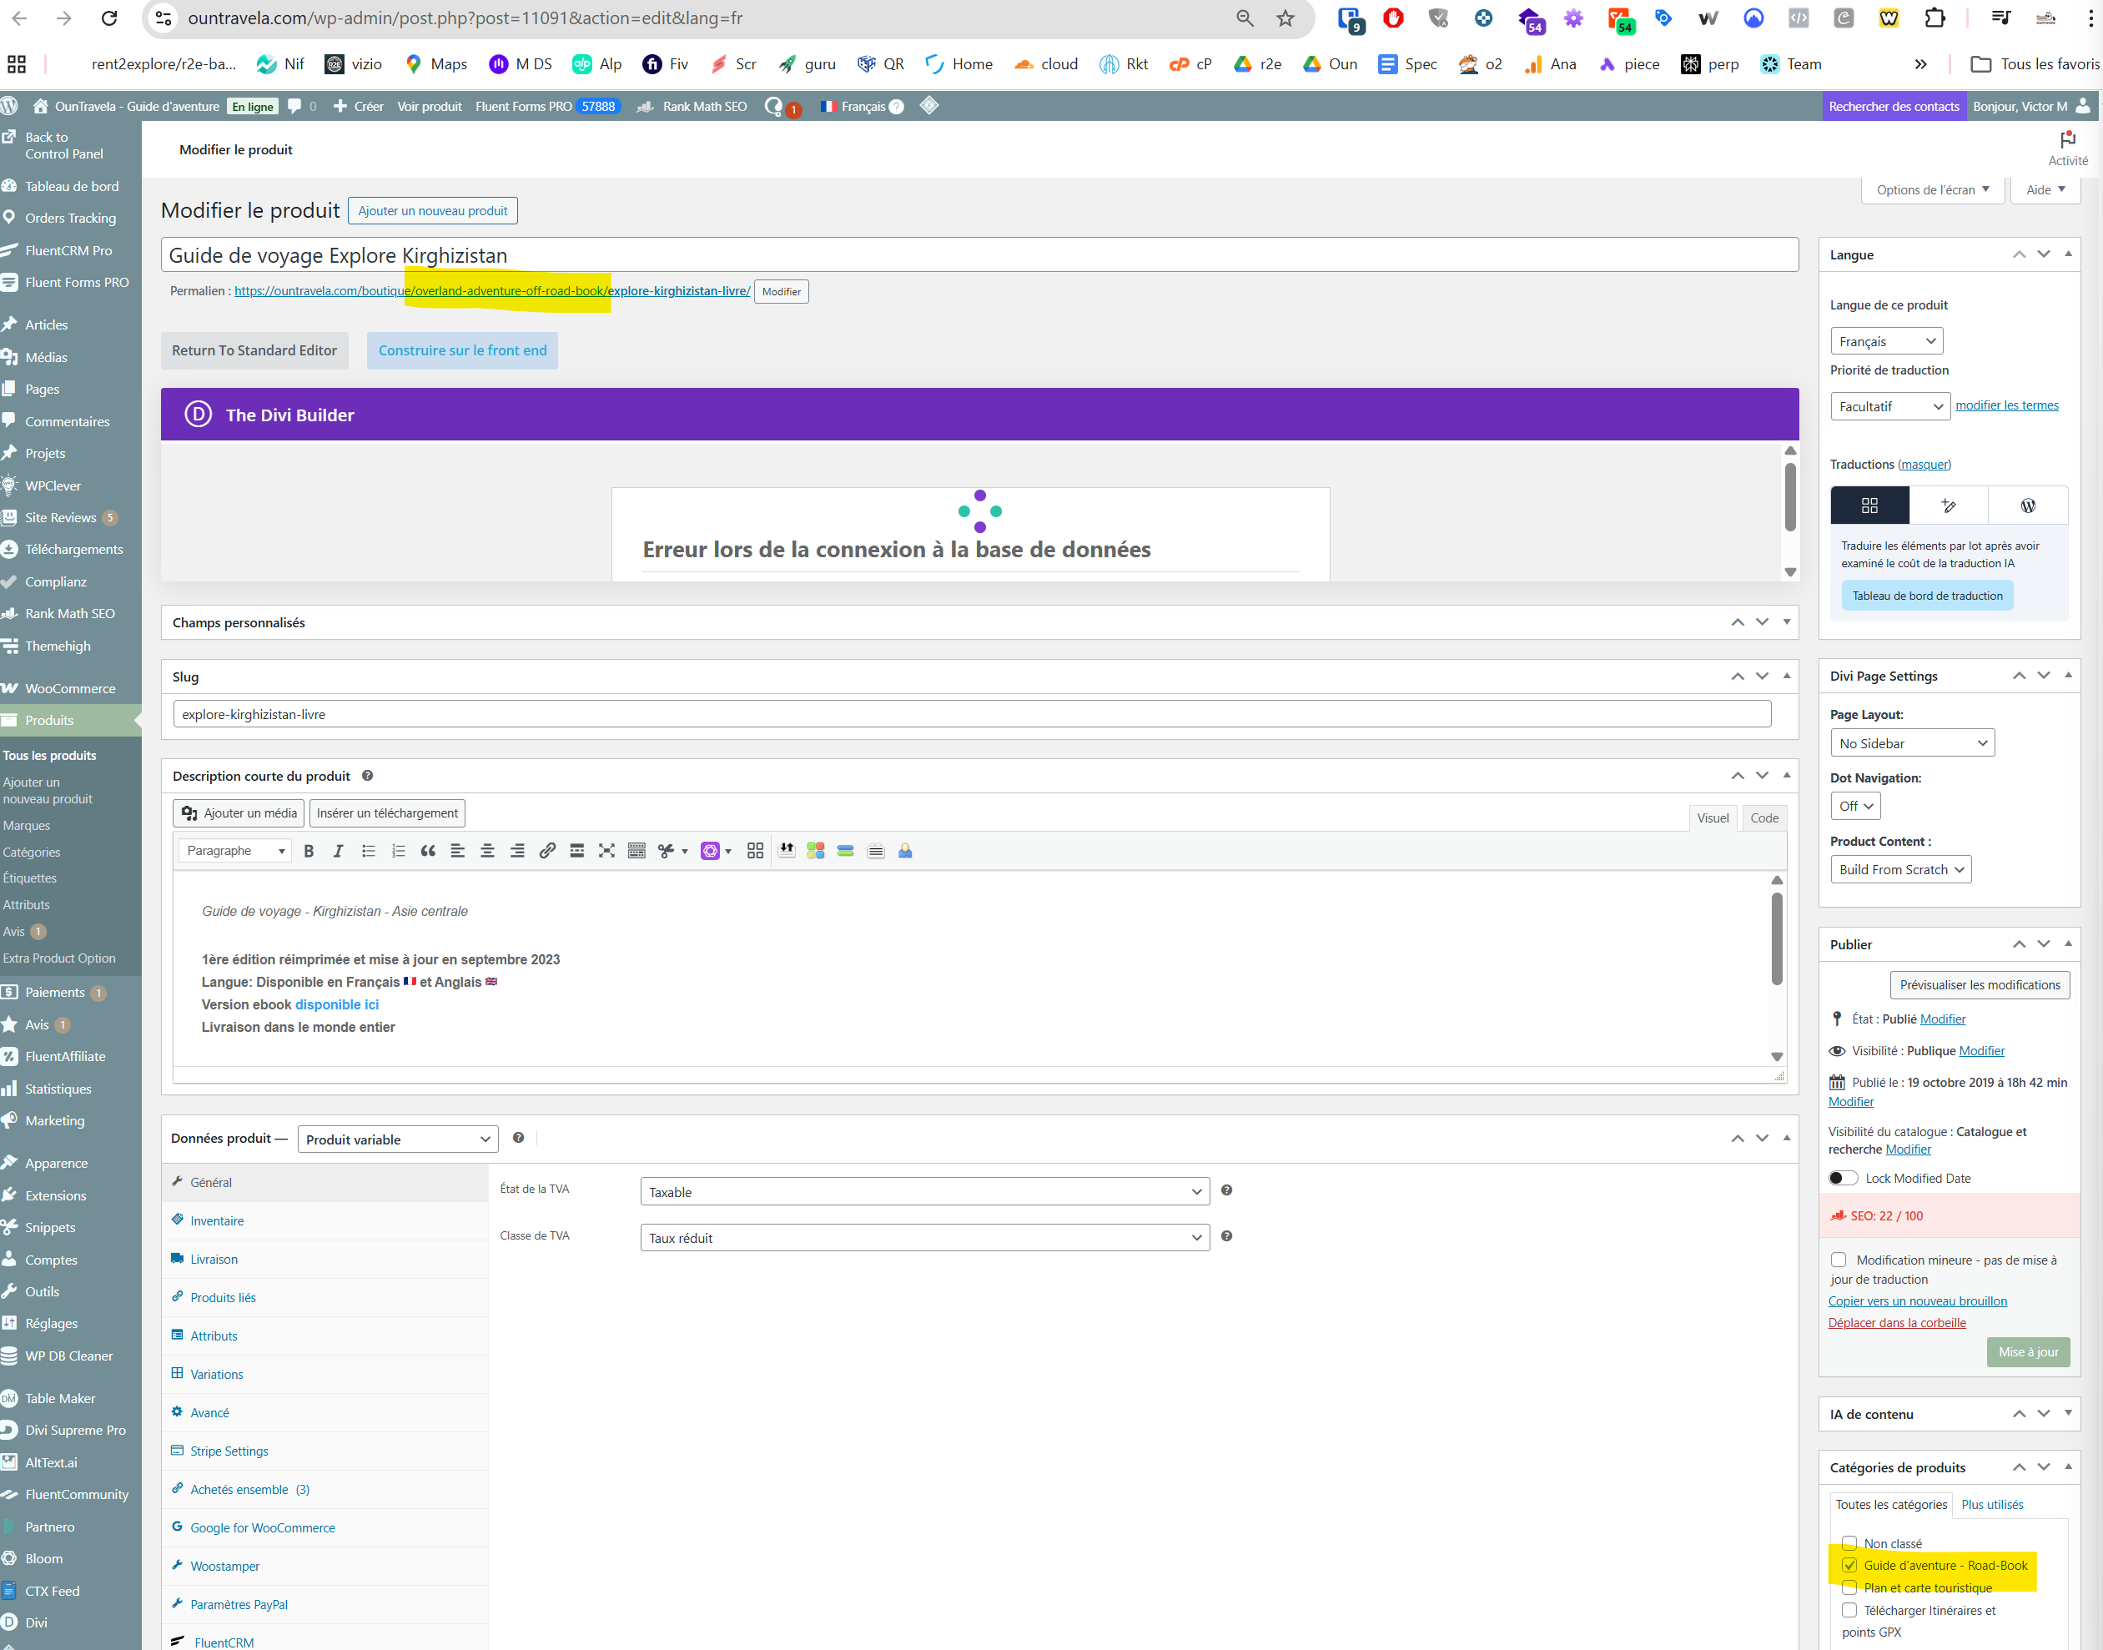This screenshot has width=2103, height=1650.
Task: Click the Divi Builder panel scrollbar
Action: click(x=1790, y=497)
